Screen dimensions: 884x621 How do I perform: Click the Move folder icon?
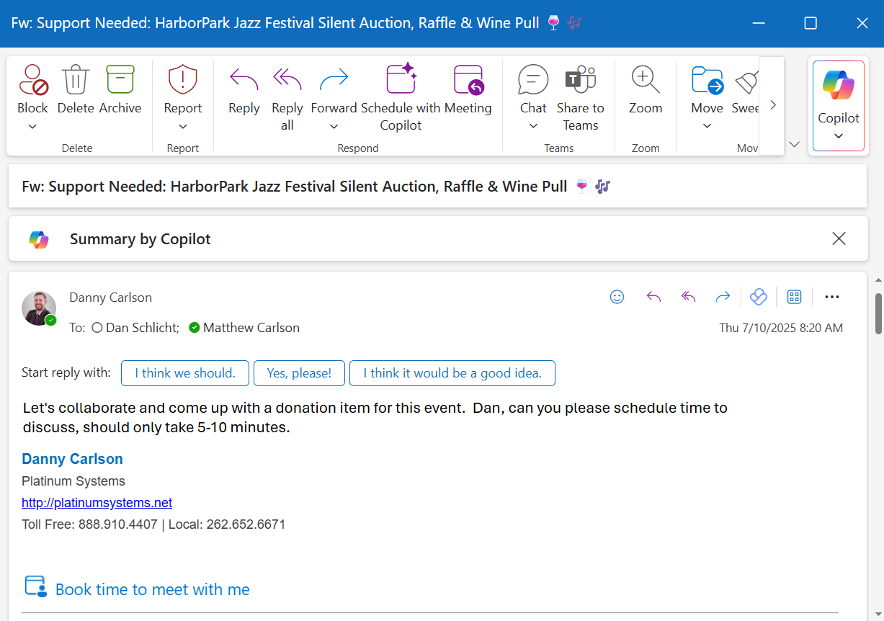[x=707, y=79]
